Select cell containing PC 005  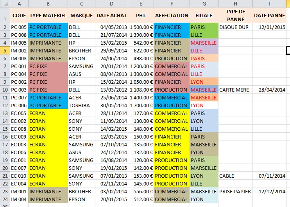click(x=19, y=27)
